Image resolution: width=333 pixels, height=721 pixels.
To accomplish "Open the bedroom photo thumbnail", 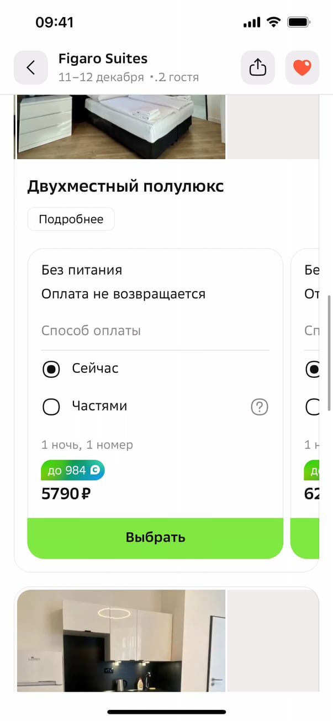I will coord(121,127).
